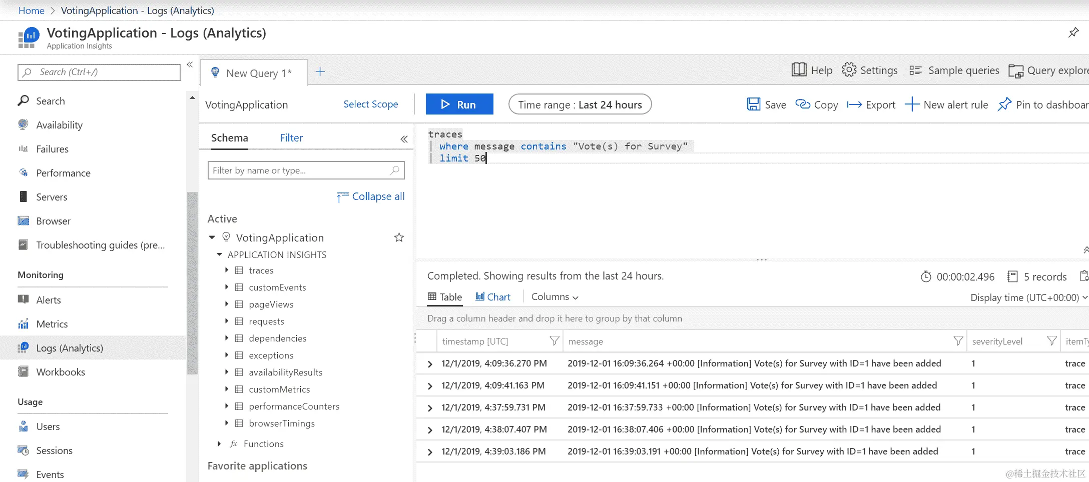
Task: Filter the message column with funnel icon
Action: click(x=958, y=341)
